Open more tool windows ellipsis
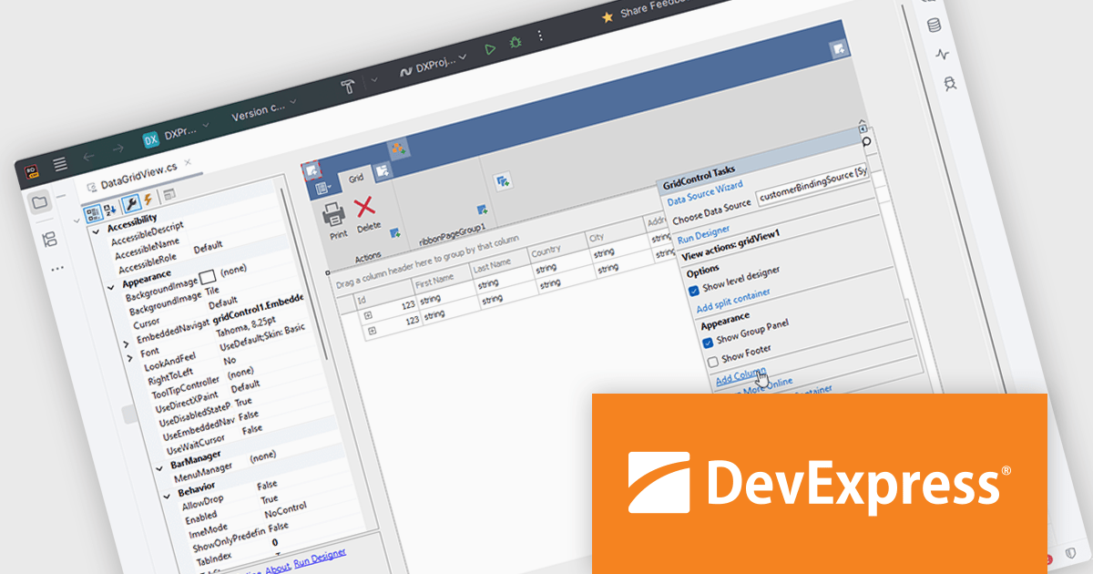This screenshot has height=574, width=1093. 57,270
